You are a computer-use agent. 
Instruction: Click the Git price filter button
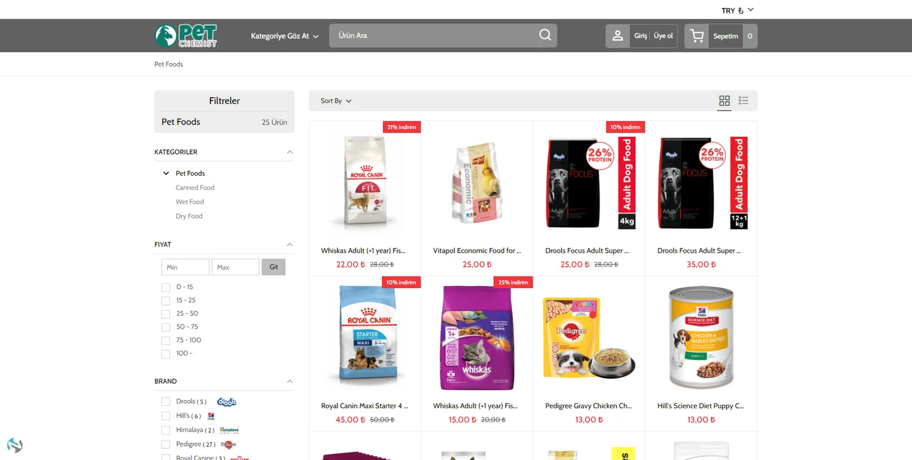[274, 267]
